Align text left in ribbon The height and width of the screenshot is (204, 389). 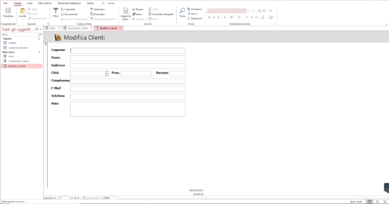coord(247,17)
